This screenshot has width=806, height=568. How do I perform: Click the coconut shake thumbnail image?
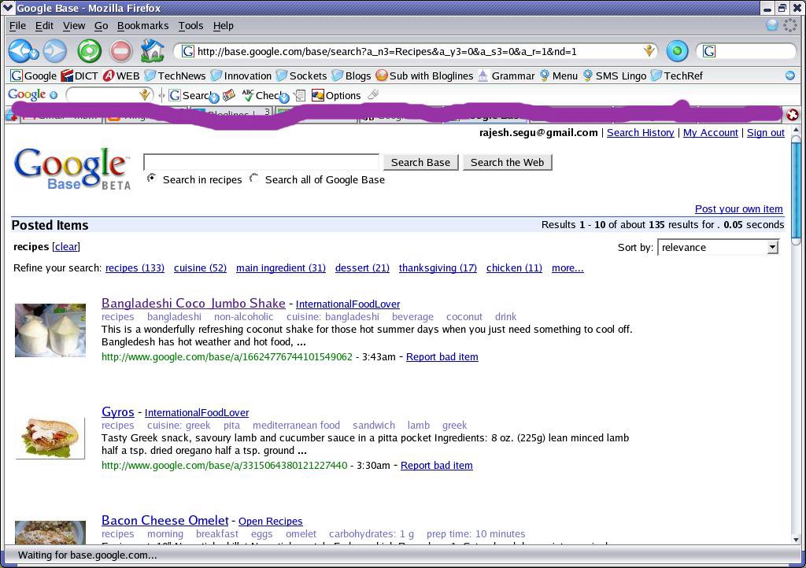(x=50, y=330)
